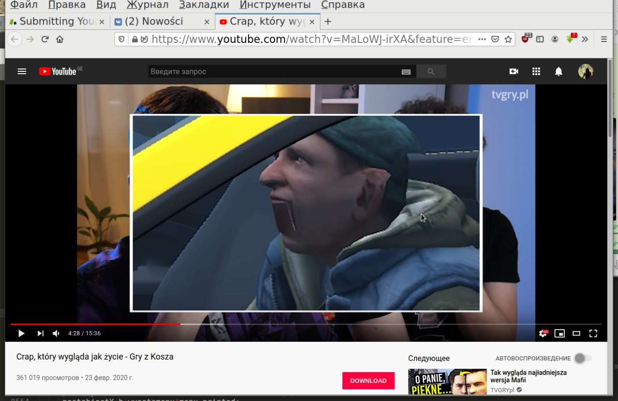Open page actions three-dot menu
The height and width of the screenshot is (401, 618).
tap(481, 39)
